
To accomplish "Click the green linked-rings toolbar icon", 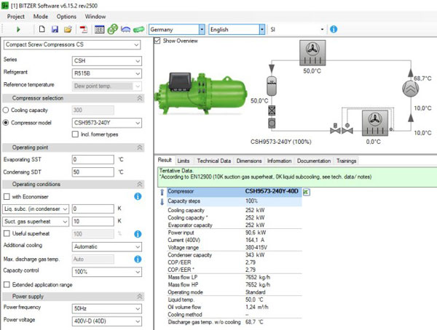I will click(113, 29).
